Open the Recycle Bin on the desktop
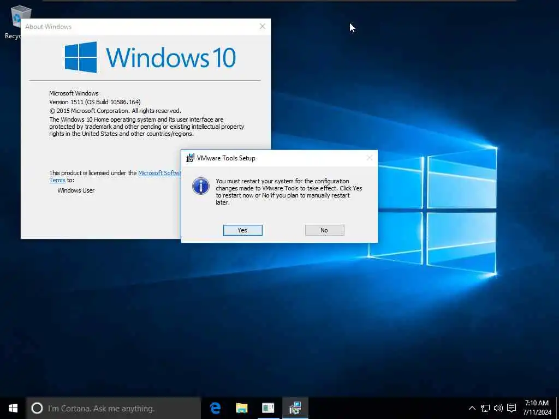The width and height of the screenshot is (559, 419). pos(16,22)
